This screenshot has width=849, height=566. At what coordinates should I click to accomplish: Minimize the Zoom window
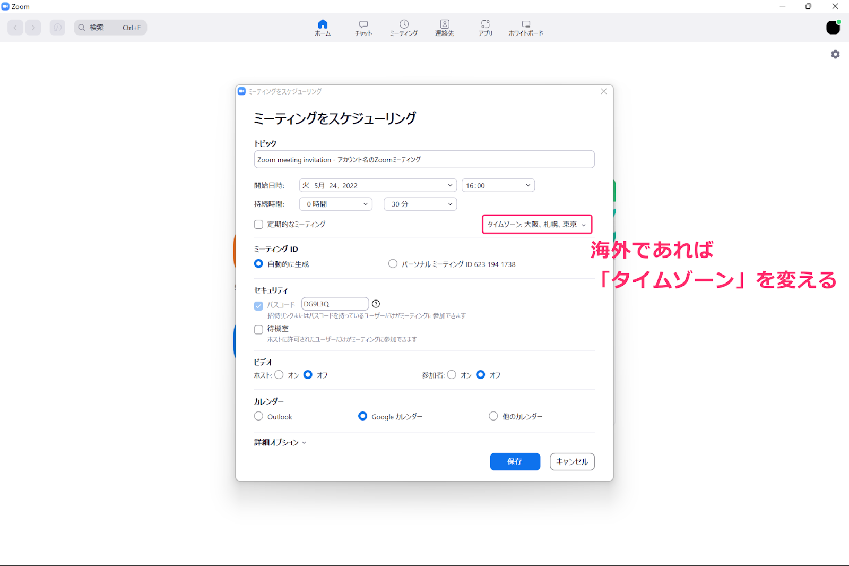tap(782, 6)
